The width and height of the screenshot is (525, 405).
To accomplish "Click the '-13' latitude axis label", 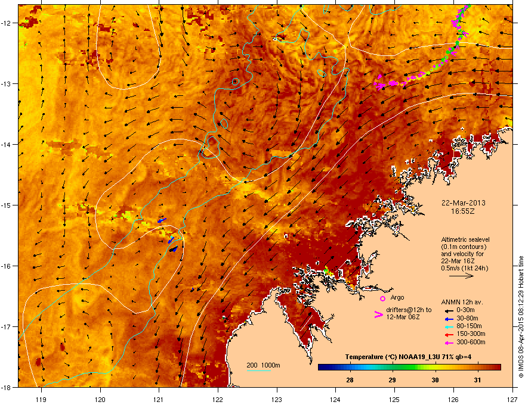I will click(6, 83).
